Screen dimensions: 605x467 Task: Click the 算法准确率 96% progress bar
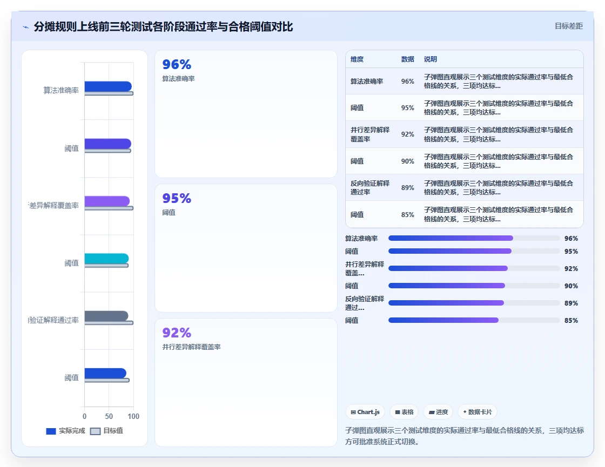474,238
